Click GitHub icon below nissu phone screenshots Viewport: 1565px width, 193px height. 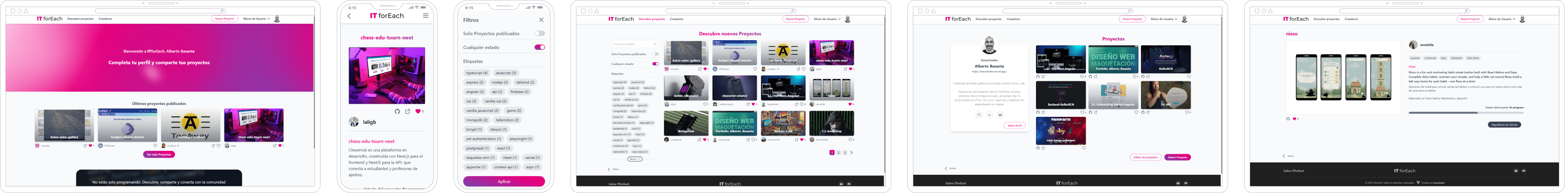click(1287, 119)
